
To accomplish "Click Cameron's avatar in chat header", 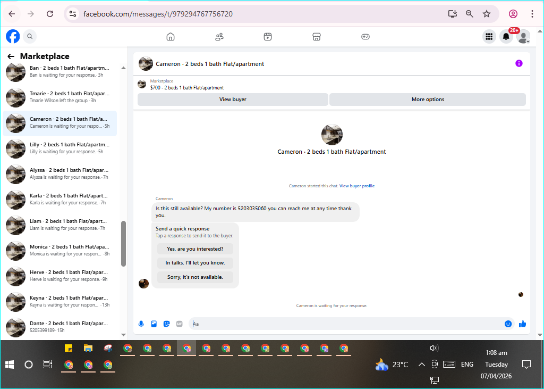I will pyautogui.click(x=146, y=64).
